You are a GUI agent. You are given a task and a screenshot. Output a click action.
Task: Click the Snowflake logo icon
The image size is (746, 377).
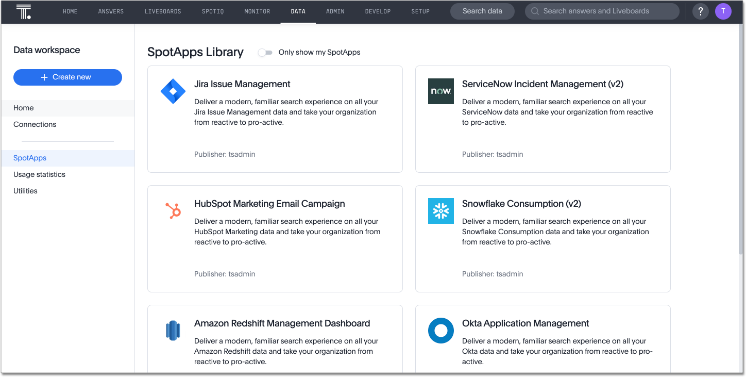[441, 211]
